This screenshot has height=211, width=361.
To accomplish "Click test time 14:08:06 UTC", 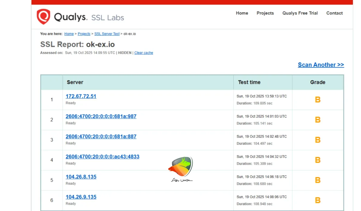I will 262,197.
